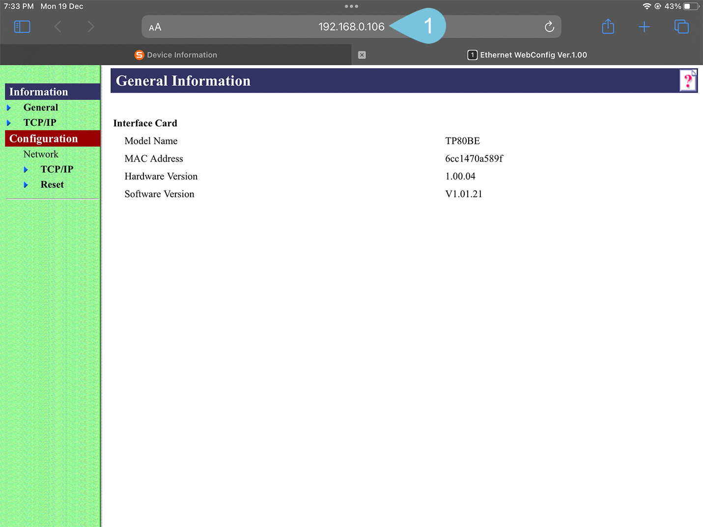This screenshot has width=703, height=527.
Task: Open the help question mark icon
Action: (688, 81)
